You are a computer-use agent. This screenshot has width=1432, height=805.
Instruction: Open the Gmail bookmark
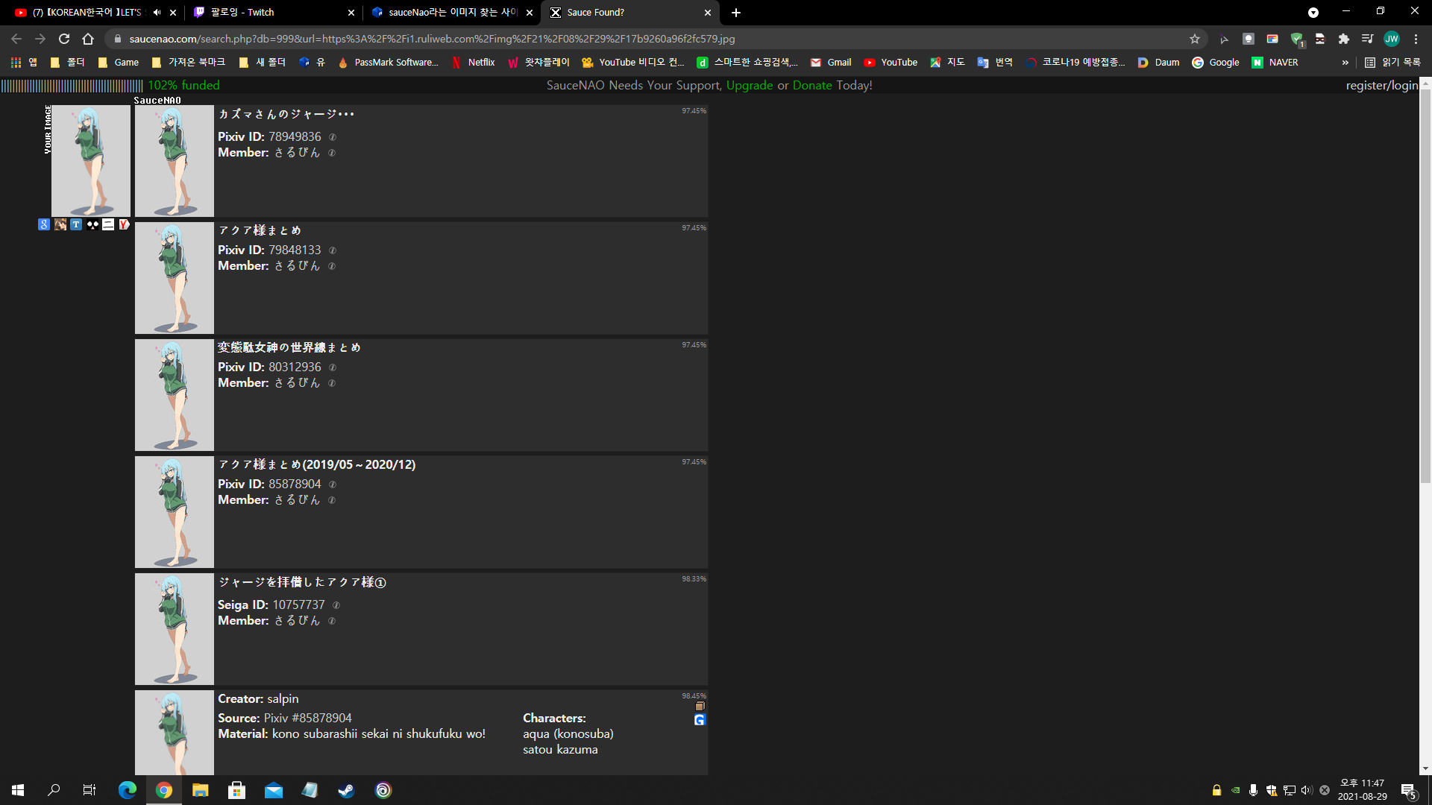(x=831, y=63)
